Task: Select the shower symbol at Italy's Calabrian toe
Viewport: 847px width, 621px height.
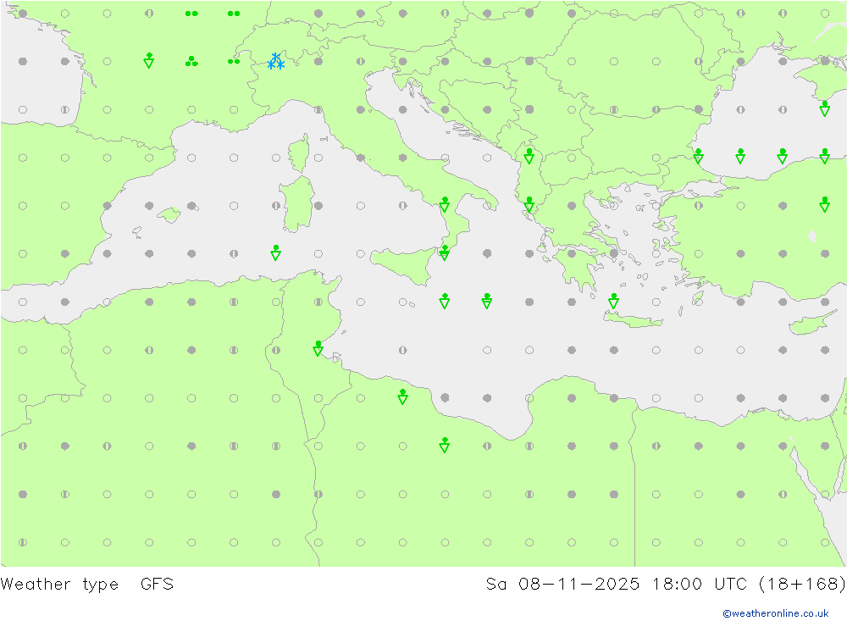Action: [x=445, y=252]
